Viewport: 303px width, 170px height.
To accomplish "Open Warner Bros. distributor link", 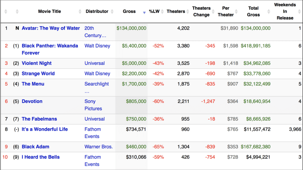I will coord(99,147).
